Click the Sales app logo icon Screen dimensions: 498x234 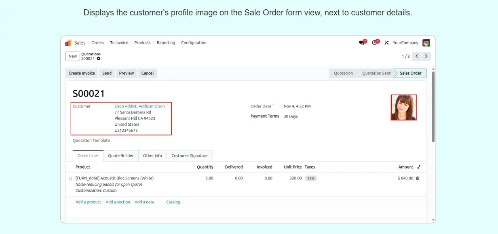click(68, 43)
